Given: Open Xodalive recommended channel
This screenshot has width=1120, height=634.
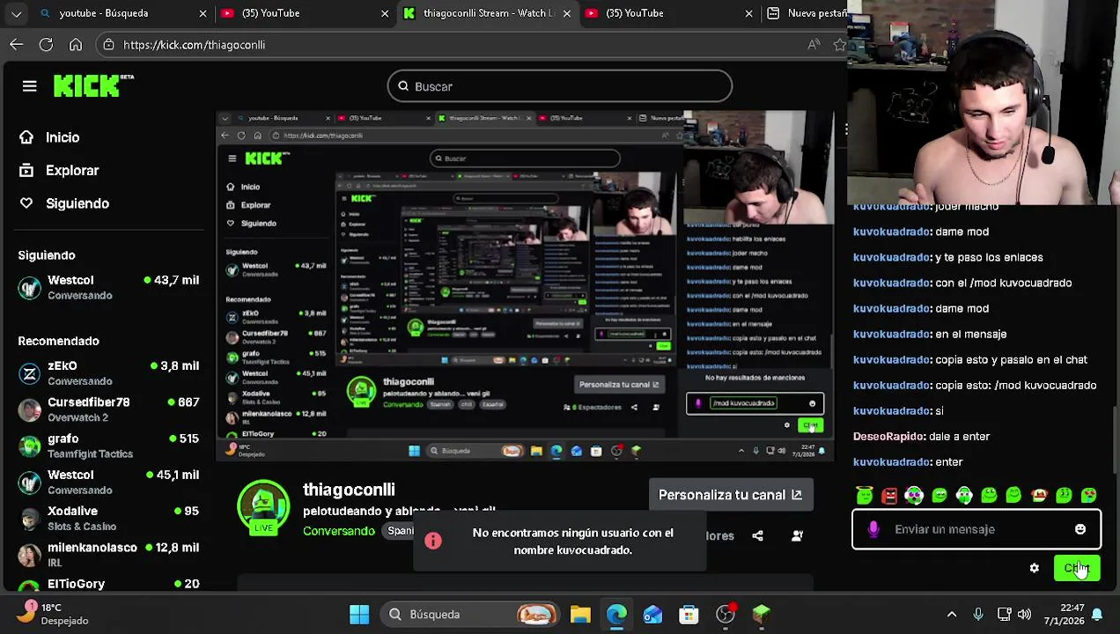Looking at the screenshot, I should click(x=109, y=518).
